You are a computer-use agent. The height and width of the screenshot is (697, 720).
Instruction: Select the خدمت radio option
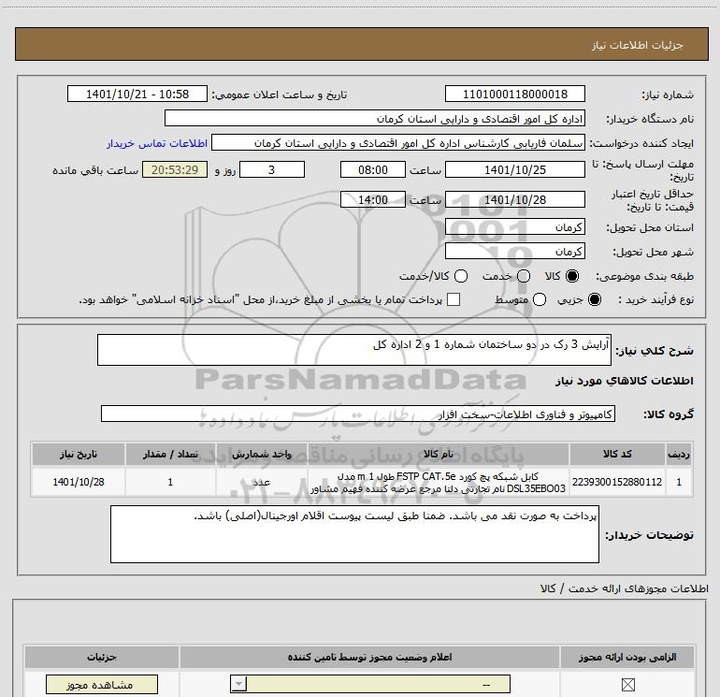524,276
